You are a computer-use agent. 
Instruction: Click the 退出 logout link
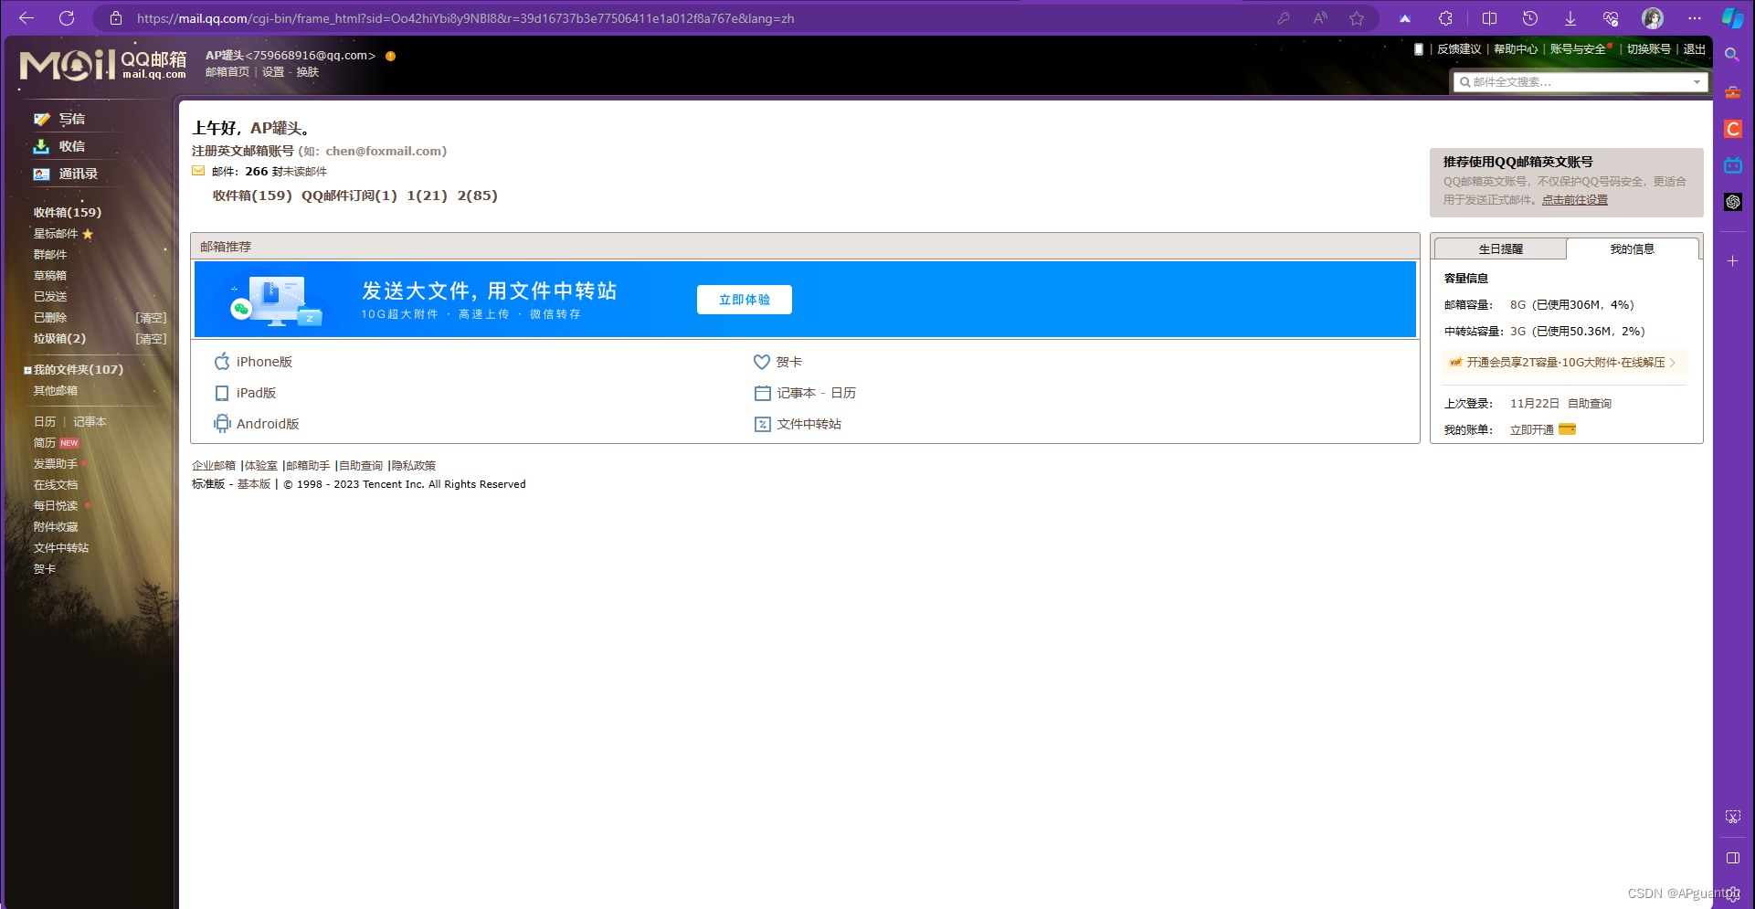pyautogui.click(x=1695, y=49)
